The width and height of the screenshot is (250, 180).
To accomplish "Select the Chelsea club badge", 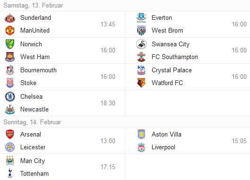I will (x=10, y=97).
